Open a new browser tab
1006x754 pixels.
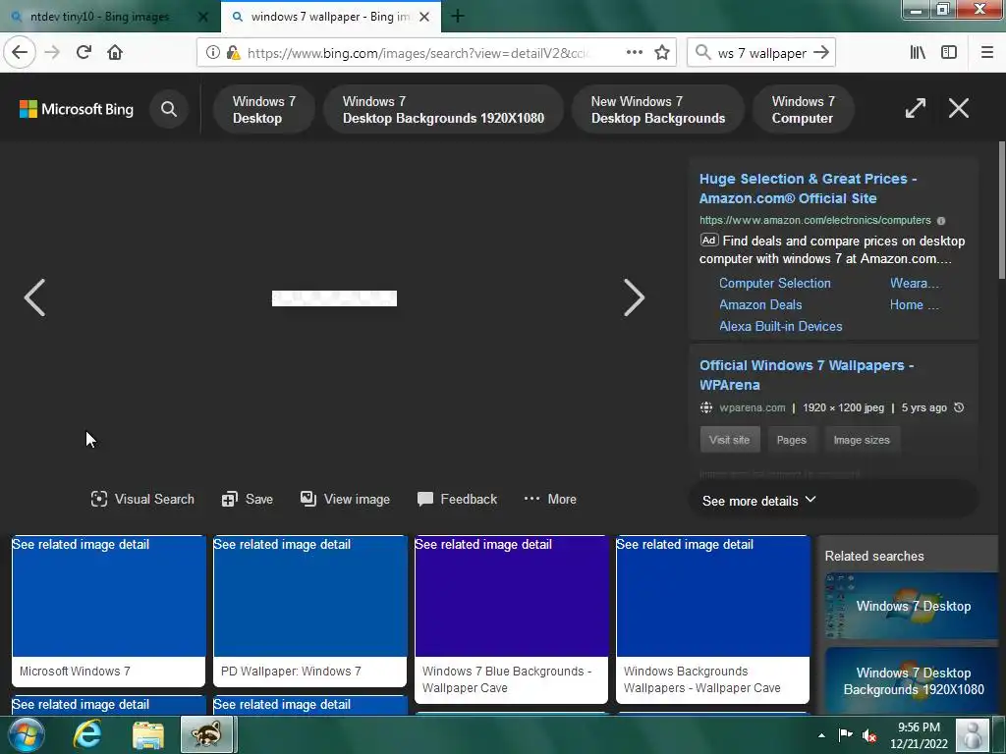click(x=458, y=16)
